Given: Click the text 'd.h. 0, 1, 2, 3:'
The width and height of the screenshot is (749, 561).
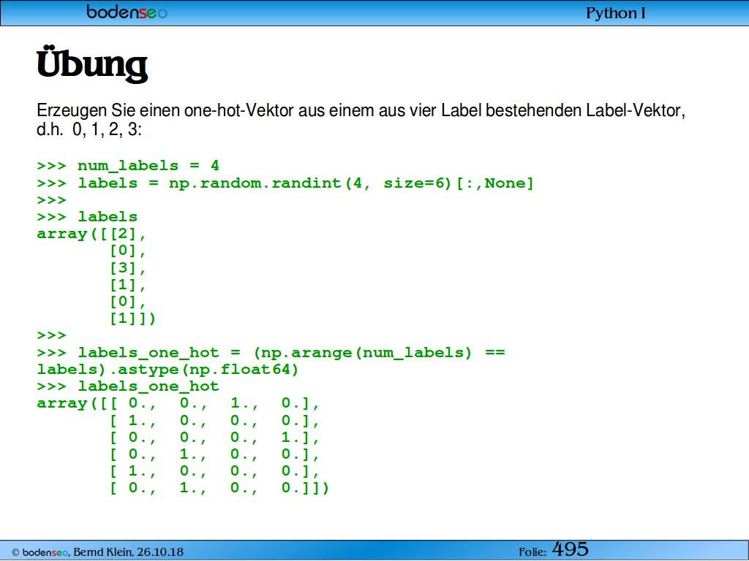Looking at the screenshot, I should coord(89,129).
